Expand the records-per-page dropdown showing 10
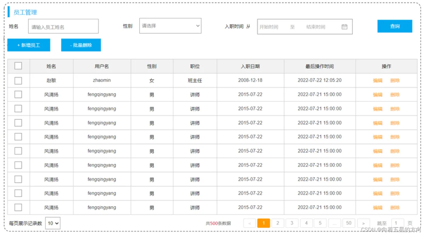This screenshot has width=425, height=235. pos(53,223)
